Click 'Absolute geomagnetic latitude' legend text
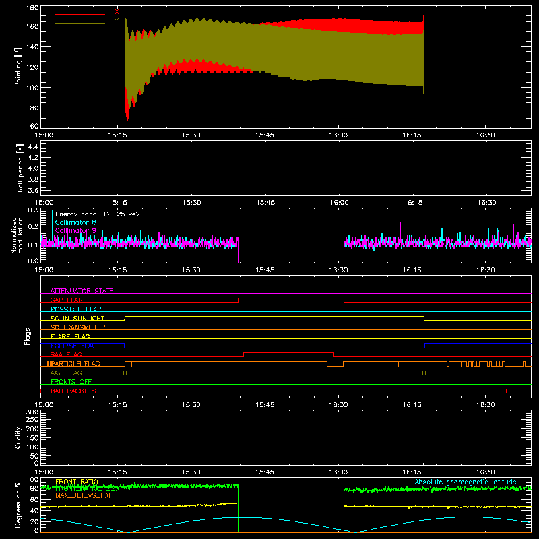This screenshot has height=539, width=539. click(466, 482)
